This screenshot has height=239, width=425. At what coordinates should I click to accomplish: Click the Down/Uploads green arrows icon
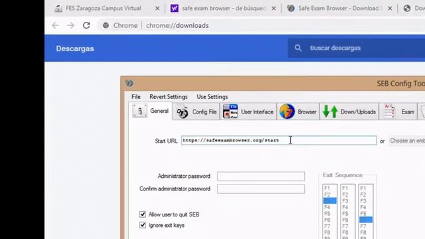[x=330, y=112]
